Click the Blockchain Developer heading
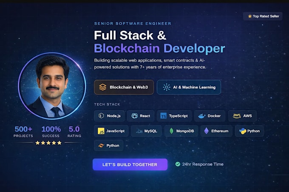The image size is (289, 192). click(x=159, y=48)
